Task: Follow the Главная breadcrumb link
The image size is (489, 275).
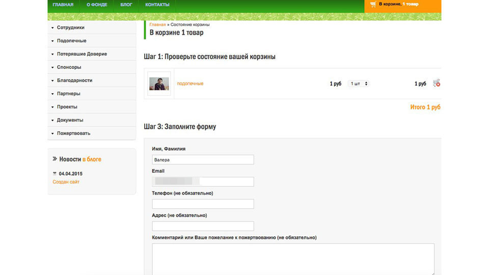Action: tap(157, 24)
